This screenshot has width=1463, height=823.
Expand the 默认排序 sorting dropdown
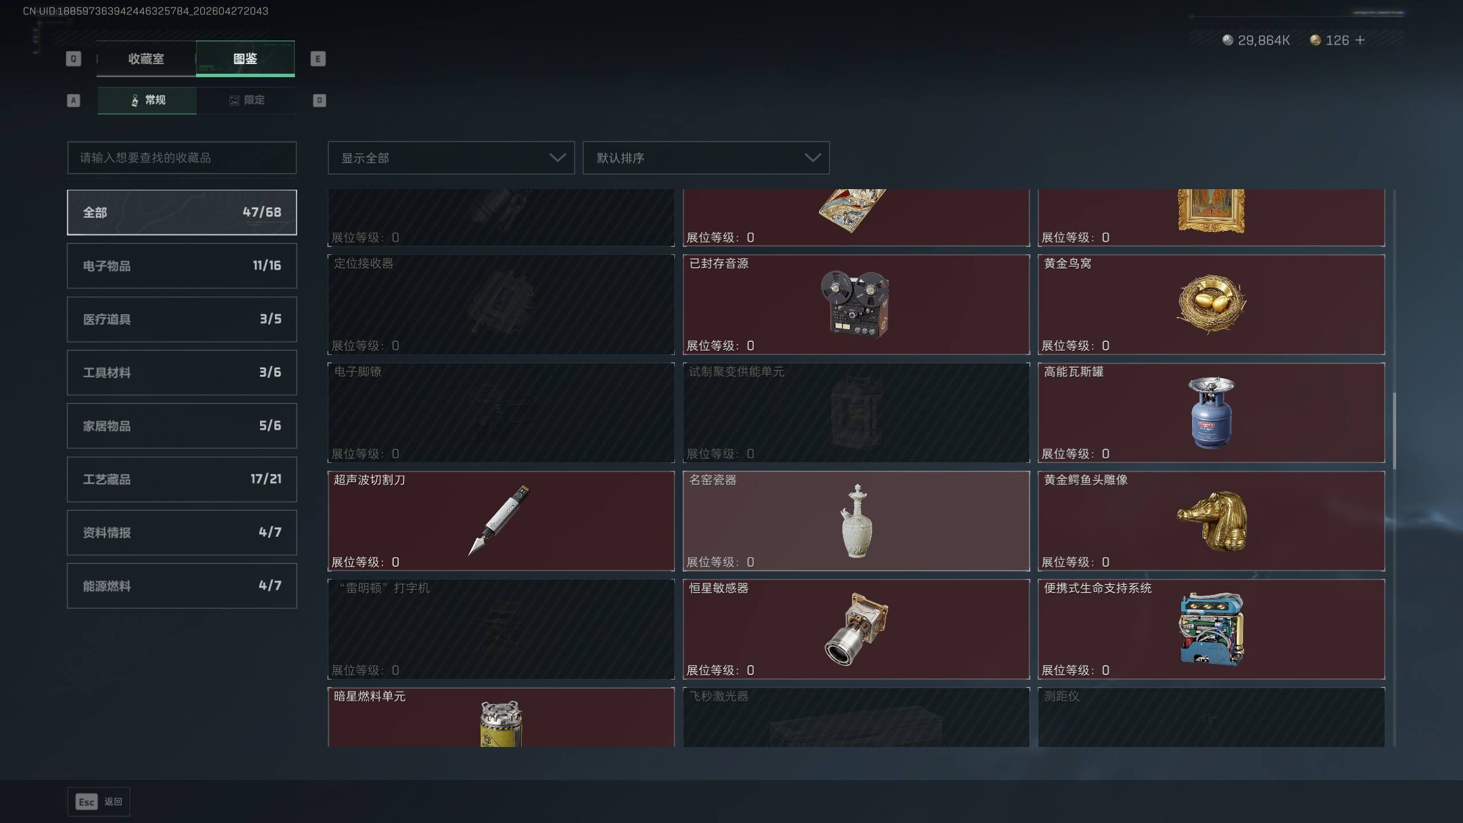(706, 158)
